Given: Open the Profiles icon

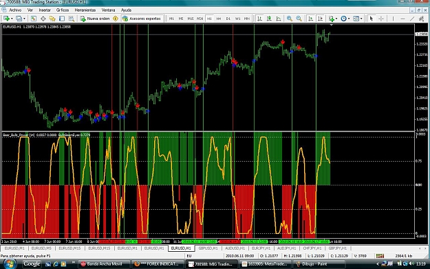Looking at the screenshot, I should tap(19, 19).
